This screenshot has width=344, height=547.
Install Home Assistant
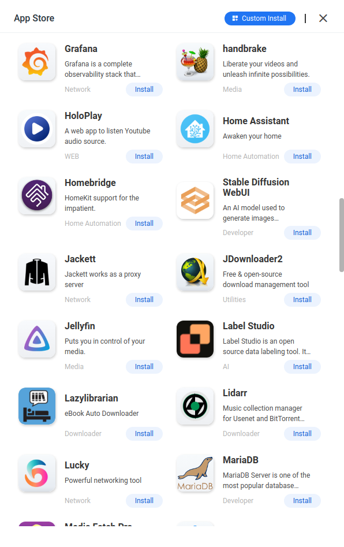[x=302, y=157]
